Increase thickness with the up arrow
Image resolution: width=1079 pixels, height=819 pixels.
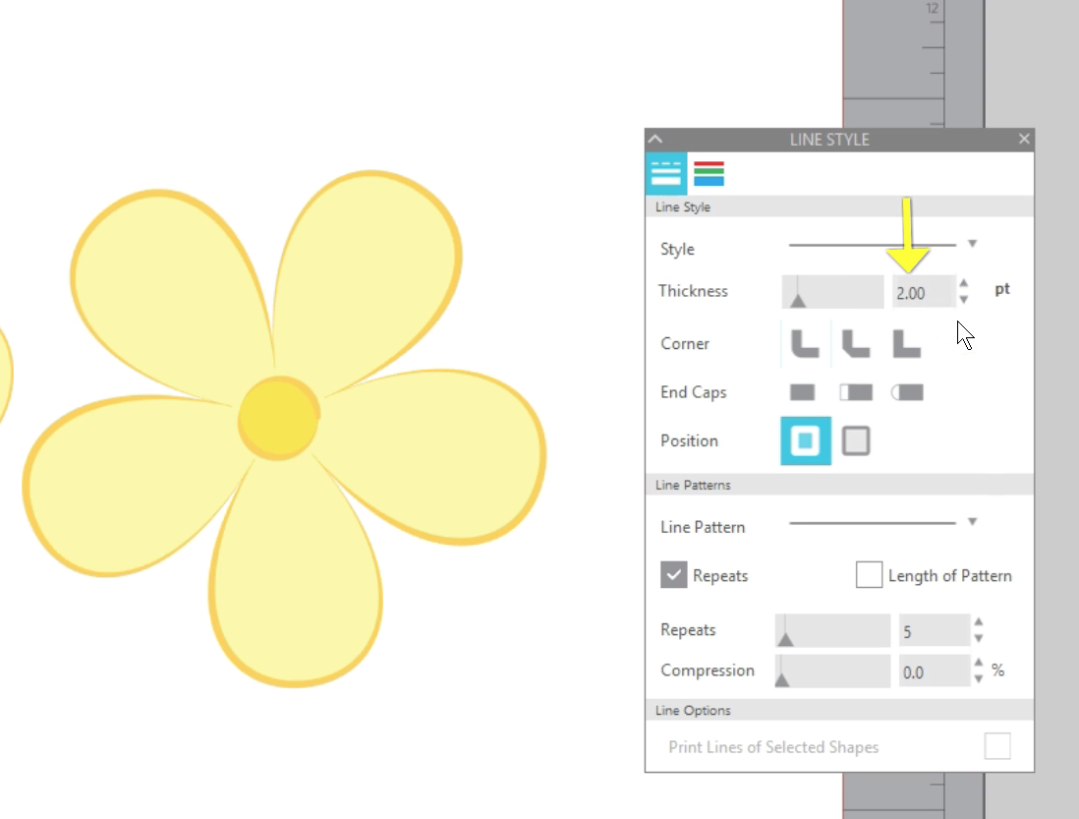point(963,283)
